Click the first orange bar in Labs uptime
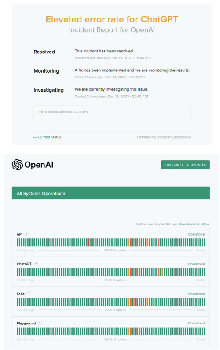The height and width of the screenshot is (350, 220). click(x=129, y=302)
